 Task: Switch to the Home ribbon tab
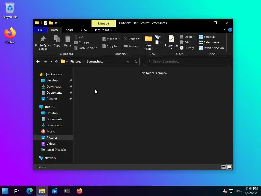pyautogui.click(x=55, y=30)
